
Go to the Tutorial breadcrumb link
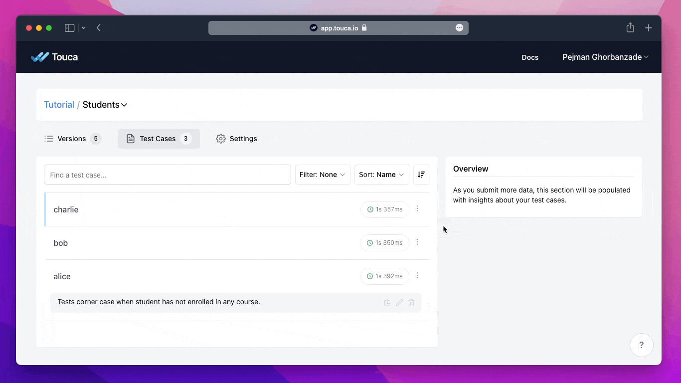[59, 105]
